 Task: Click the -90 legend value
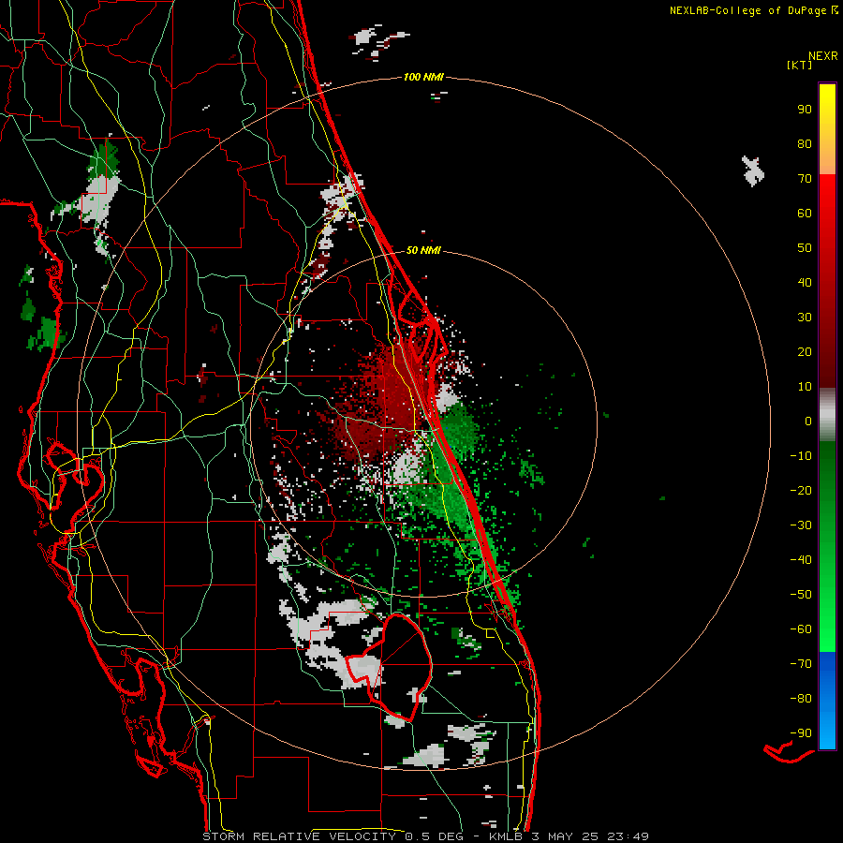point(801,733)
